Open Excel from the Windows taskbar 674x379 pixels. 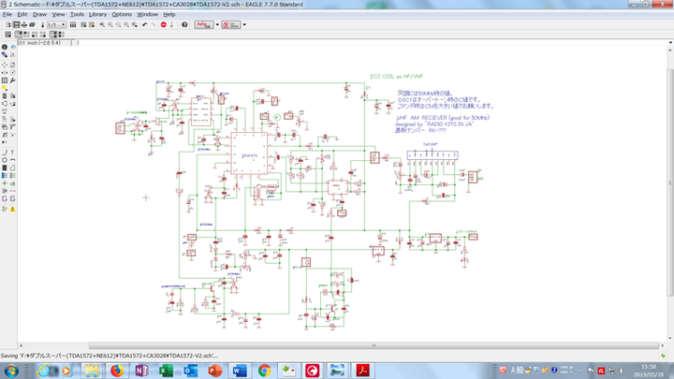point(165,371)
